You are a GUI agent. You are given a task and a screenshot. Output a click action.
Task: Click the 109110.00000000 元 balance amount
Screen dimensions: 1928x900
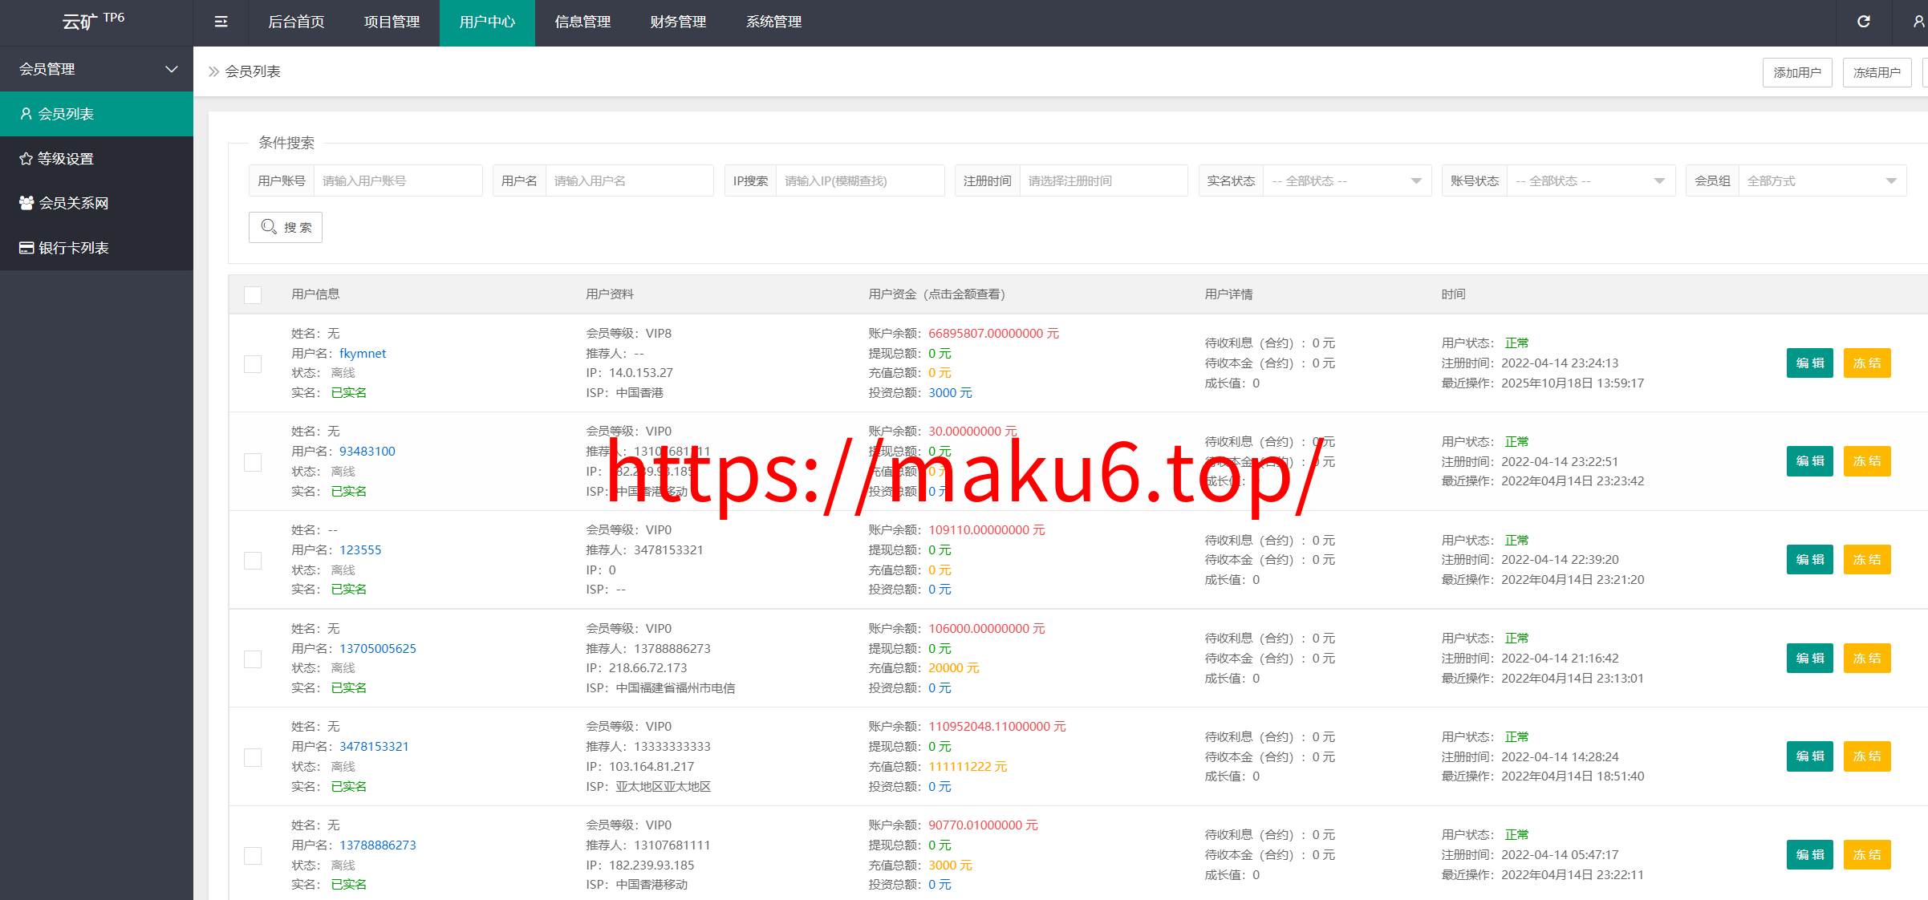[x=987, y=529]
